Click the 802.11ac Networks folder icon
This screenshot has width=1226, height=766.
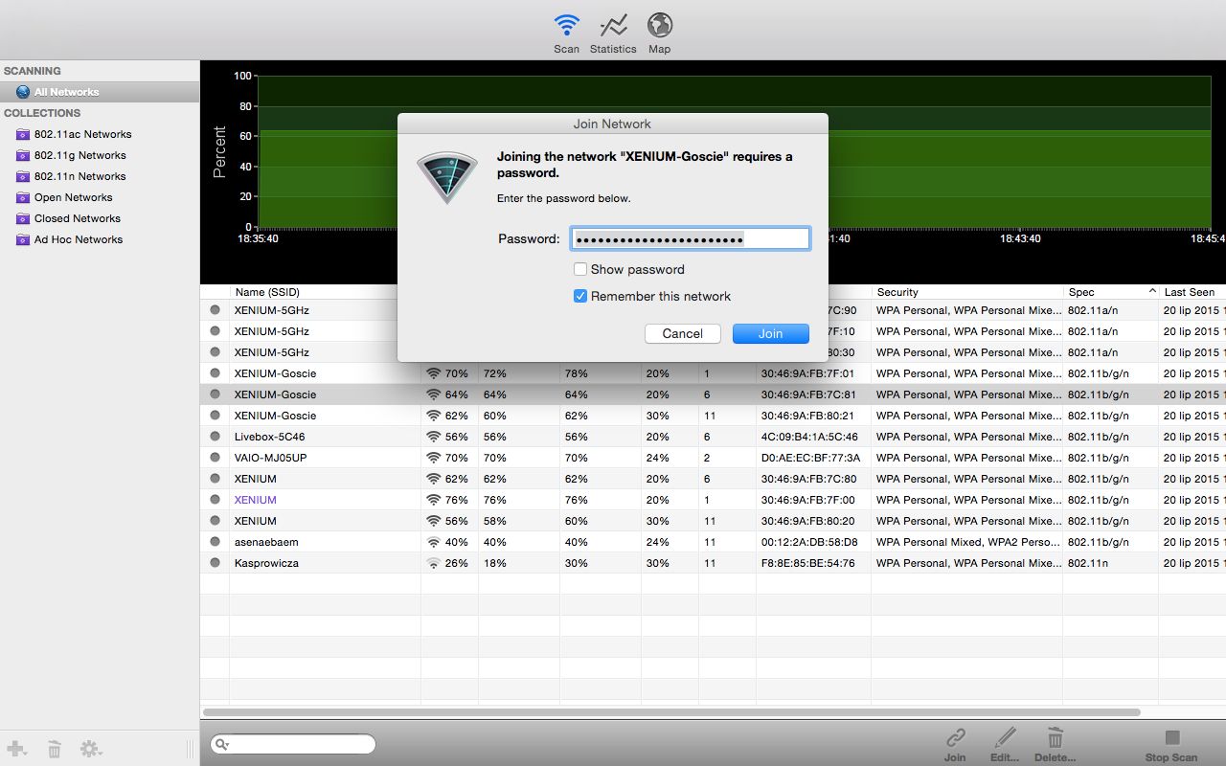[x=23, y=134]
